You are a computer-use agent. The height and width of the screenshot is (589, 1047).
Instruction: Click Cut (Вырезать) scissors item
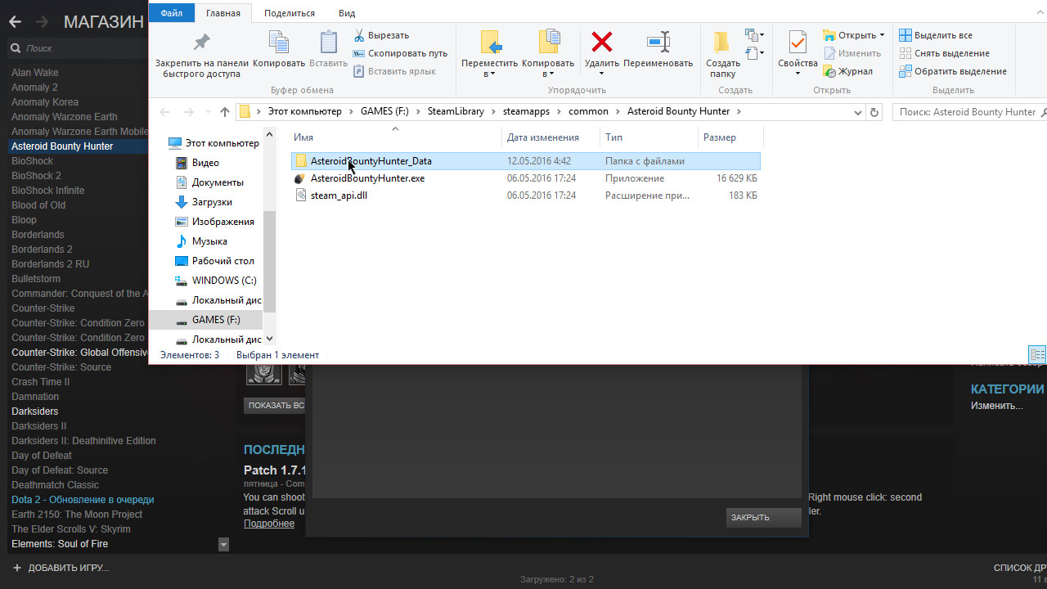[381, 35]
